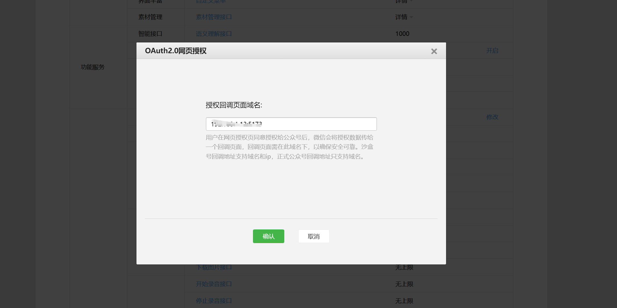Click the 确认 confirm button
617x308 pixels.
[x=268, y=236]
